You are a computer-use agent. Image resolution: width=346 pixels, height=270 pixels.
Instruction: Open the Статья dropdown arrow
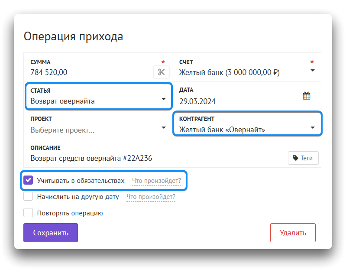click(x=164, y=99)
